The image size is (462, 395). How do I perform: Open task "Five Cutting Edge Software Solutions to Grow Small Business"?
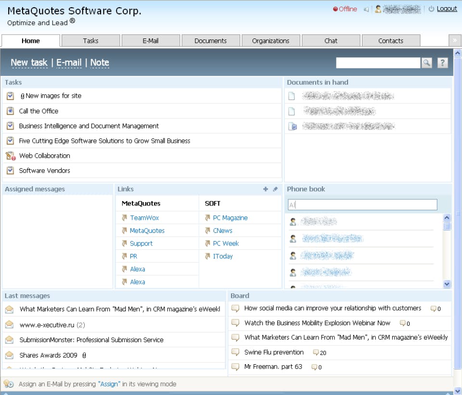(104, 141)
